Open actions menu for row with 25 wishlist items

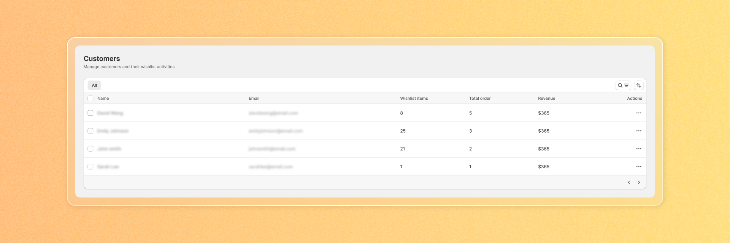pyautogui.click(x=639, y=131)
